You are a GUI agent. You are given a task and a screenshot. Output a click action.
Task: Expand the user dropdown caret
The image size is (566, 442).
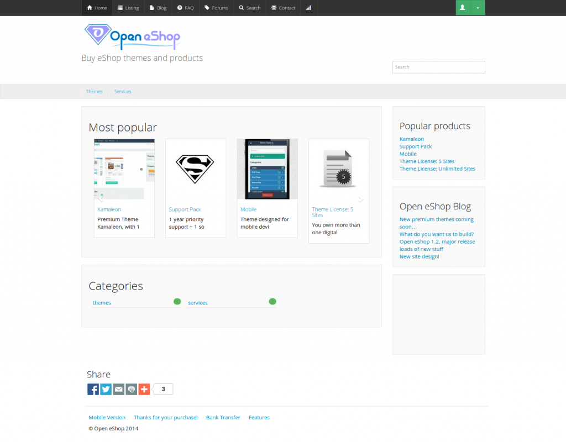[478, 8]
